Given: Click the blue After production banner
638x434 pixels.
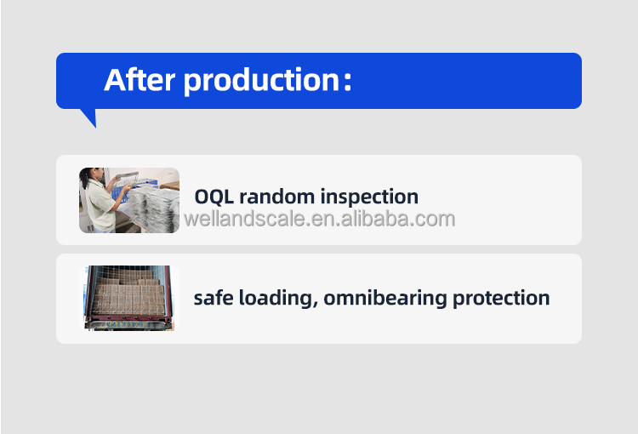Looking at the screenshot, I should pos(319,81).
